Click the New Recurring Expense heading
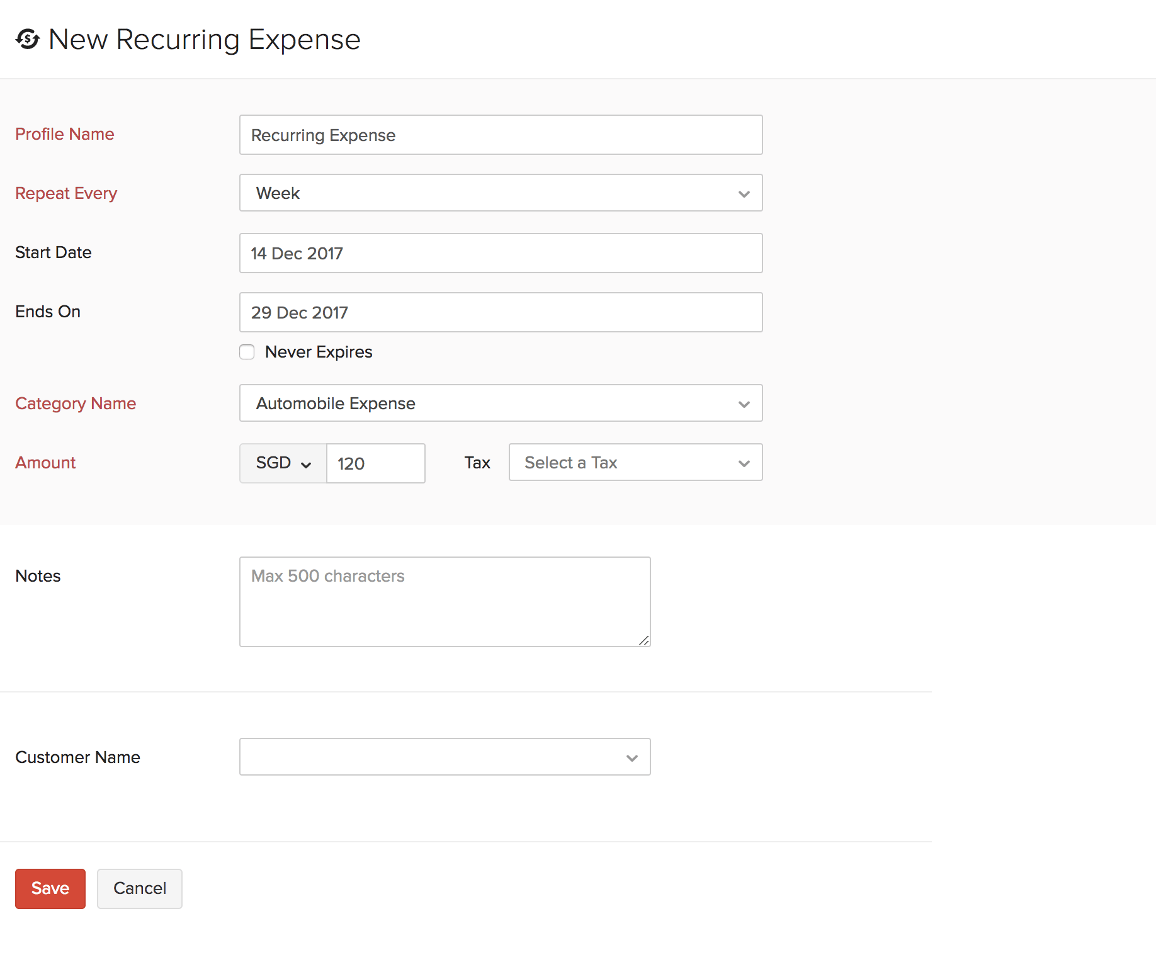This screenshot has width=1156, height=972. coord(205,40)
